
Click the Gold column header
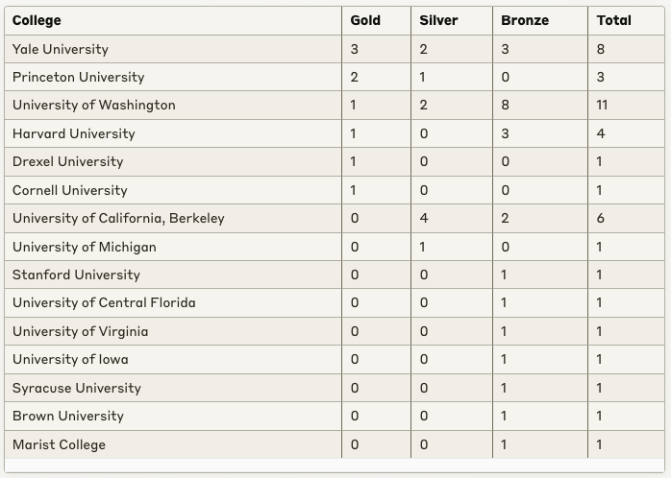(x=376, y=20)
